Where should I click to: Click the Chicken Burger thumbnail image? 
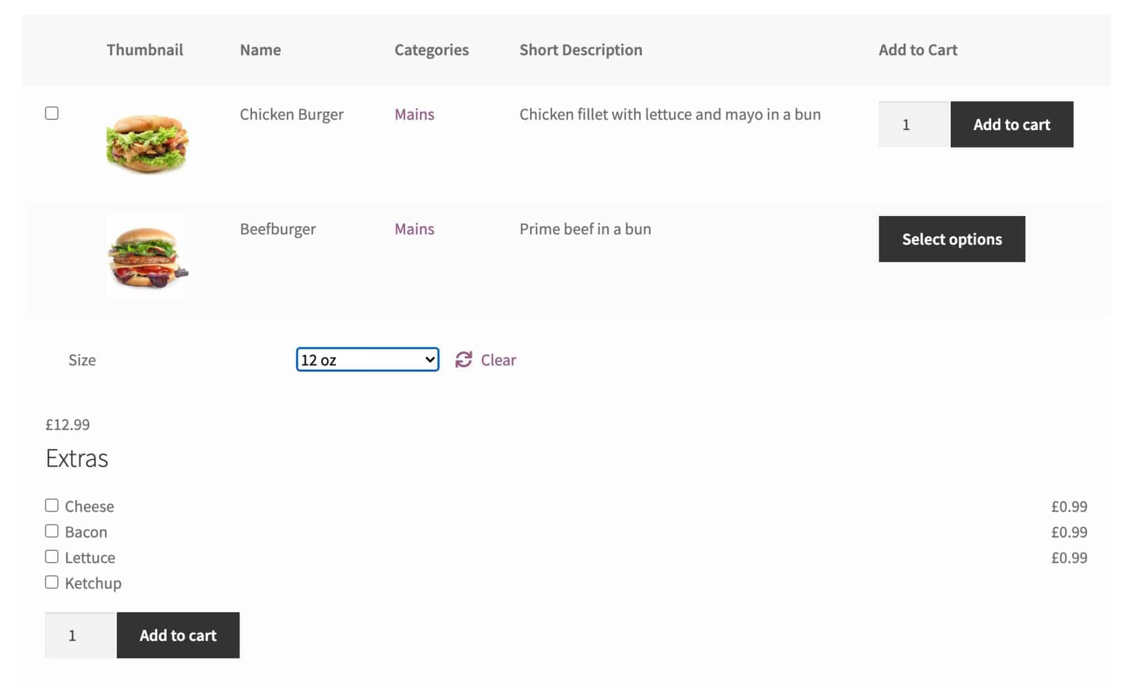coord(147,143)
